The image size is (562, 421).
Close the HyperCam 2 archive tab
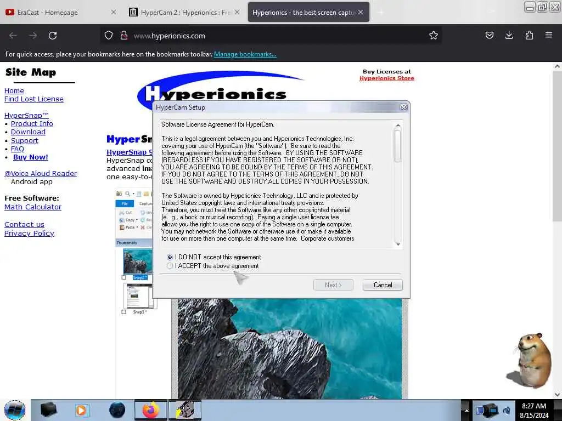[237, 12]
